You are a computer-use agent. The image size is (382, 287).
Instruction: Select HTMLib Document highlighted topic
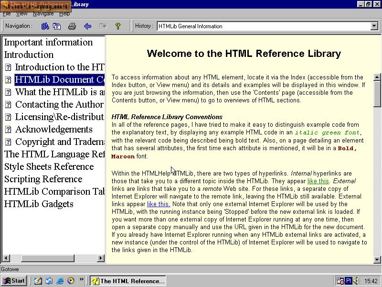pos(60,79)
